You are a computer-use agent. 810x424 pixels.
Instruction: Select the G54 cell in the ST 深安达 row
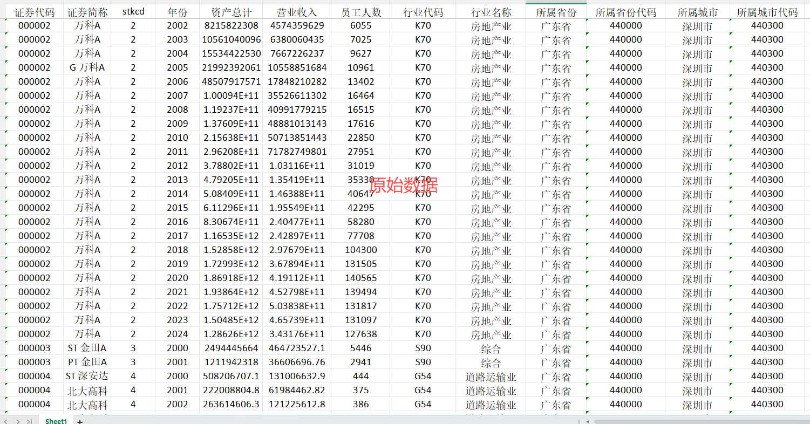coord(423,376)
